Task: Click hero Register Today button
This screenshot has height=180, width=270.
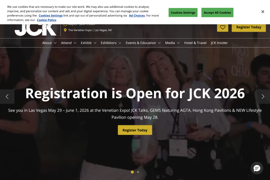Action: [x=135, y=130]
